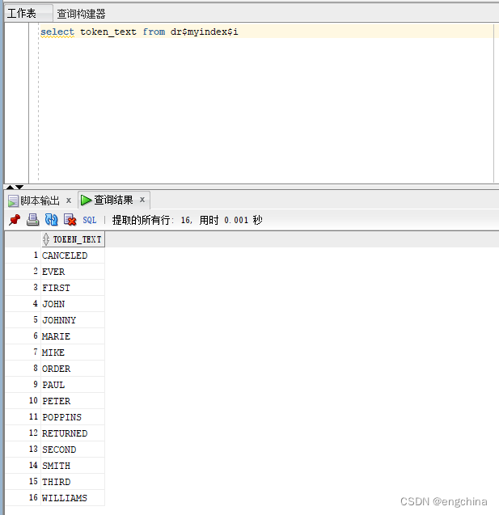Screen dimensions: 499x515
Task: Select the THIRD cell
Action: (73, 482)
